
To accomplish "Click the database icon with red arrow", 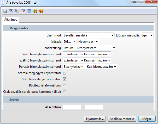I will coord(41,11).
